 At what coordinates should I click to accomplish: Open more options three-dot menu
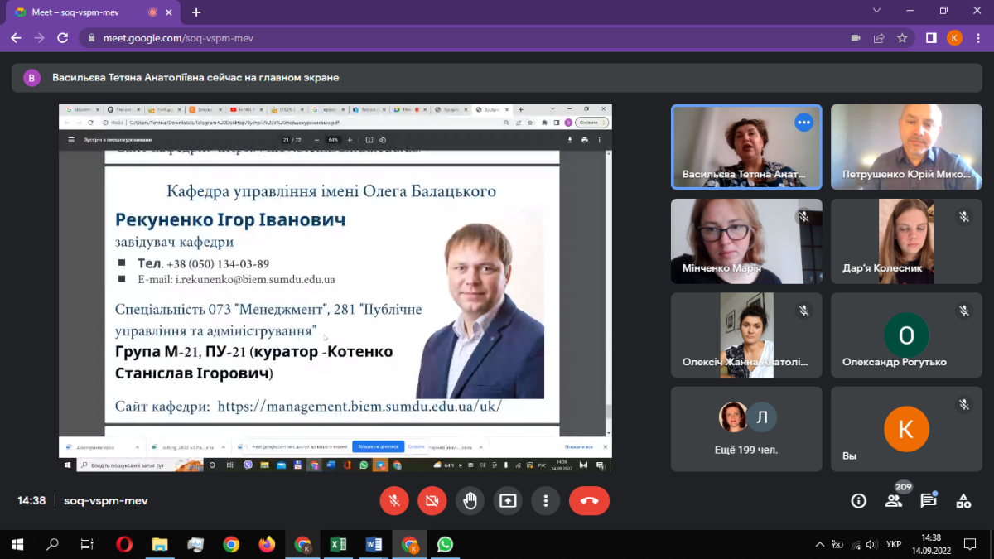click(545, 501)
